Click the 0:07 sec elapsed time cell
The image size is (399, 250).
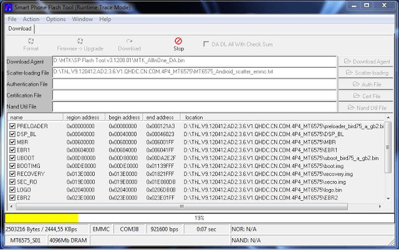coord(206,229)
